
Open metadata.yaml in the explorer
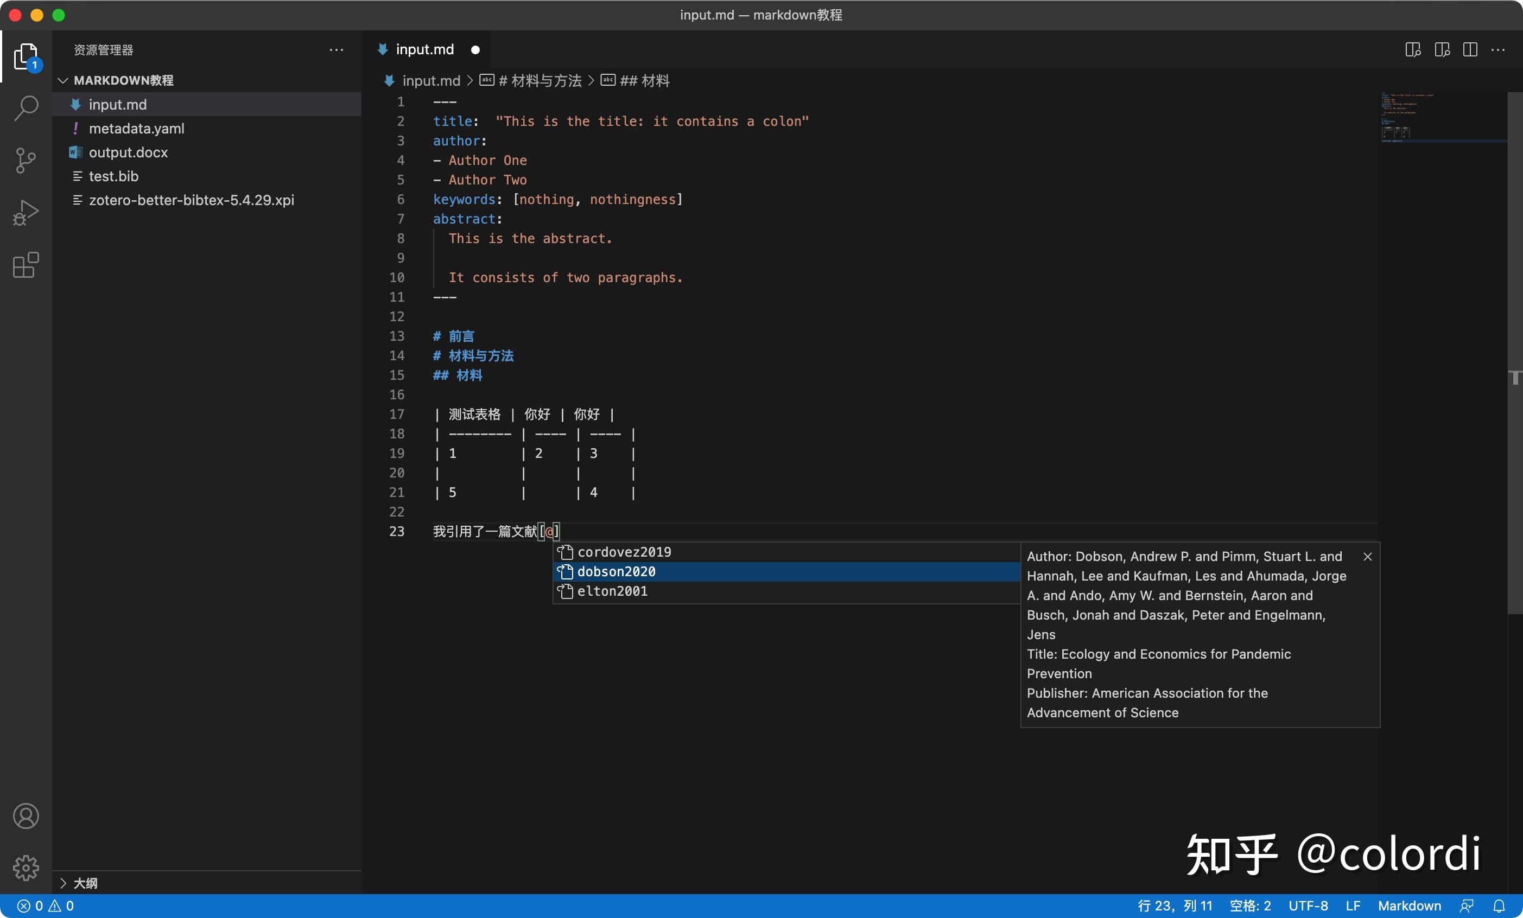click(x=136, y=129)
